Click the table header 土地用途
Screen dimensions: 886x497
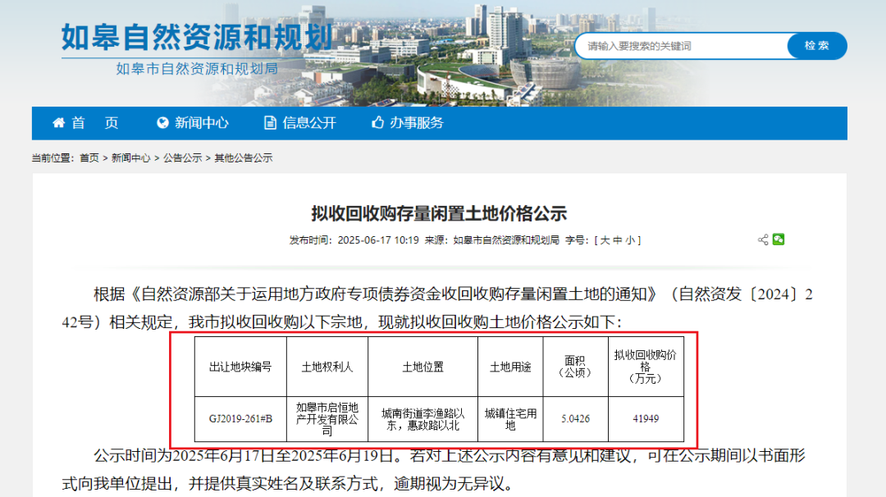[510, 367]
